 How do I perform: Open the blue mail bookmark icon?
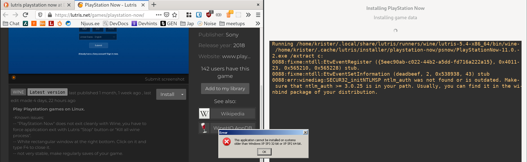click(68, 24)
